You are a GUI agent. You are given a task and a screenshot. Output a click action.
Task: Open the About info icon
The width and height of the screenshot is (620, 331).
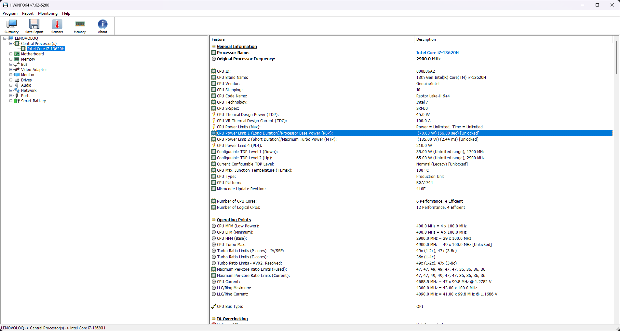click(102, 26)
